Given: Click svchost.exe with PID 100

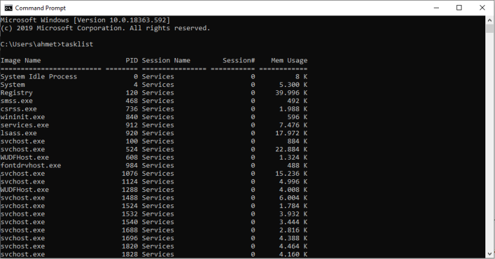Looking at the screenshot, I should tap(23, 141).
